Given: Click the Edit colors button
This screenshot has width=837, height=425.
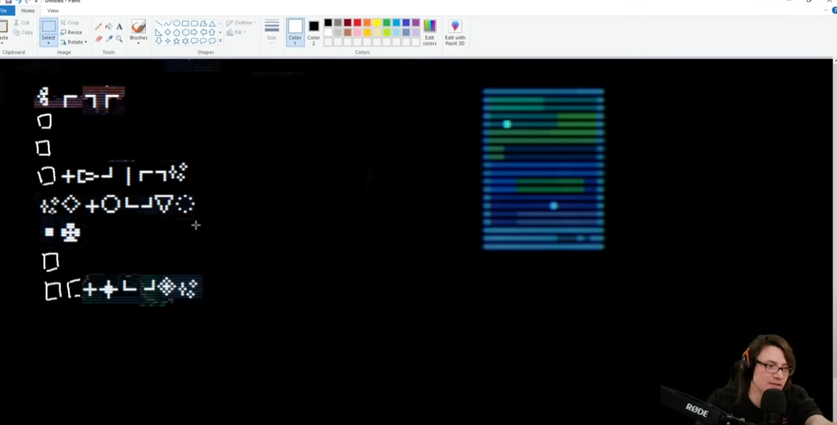Looking at the screenshot, I should (430, 32).
